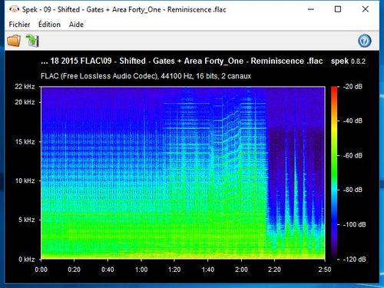Click the -100 dB scale label
The width and height of the screenshot is (384, 288).
[354, 224]
